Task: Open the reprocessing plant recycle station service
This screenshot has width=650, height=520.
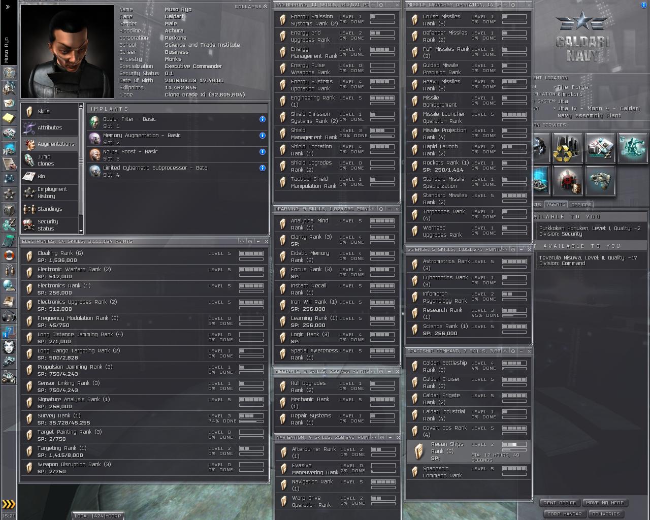Action: pyautogui.click(x=567, y=148)
